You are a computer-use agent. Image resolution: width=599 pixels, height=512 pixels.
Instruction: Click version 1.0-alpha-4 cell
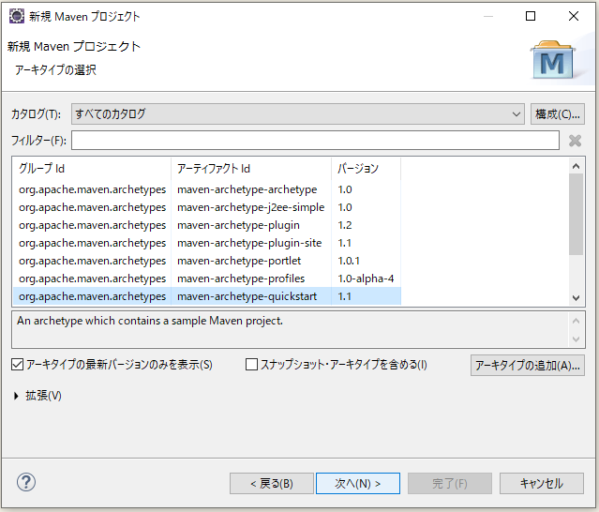click(x=366, y=279)
